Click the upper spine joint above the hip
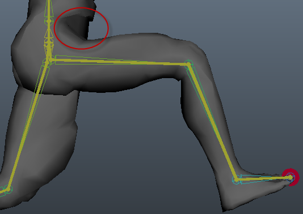 point(49,21)
